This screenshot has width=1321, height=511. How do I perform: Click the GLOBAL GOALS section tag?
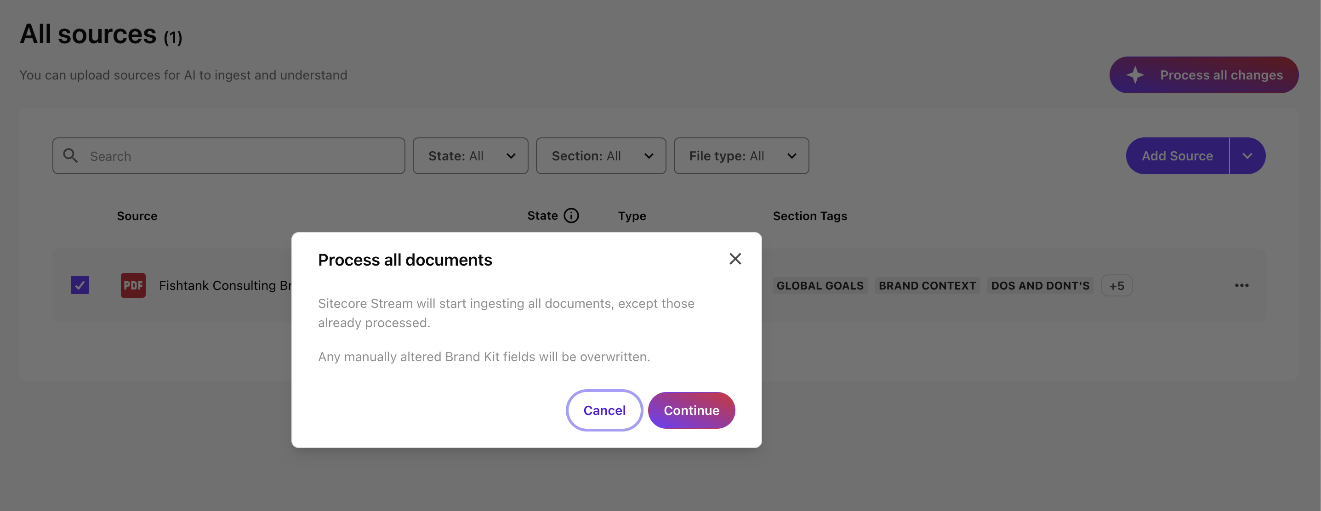[x=820, y=285]
